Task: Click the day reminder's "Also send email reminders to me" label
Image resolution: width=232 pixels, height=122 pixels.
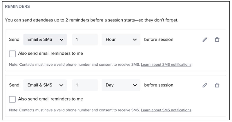Action: [50, 99]
